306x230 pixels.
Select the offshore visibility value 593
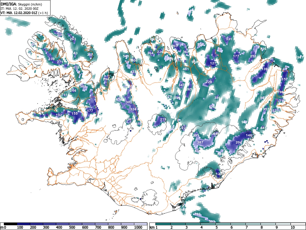point(212,221)
